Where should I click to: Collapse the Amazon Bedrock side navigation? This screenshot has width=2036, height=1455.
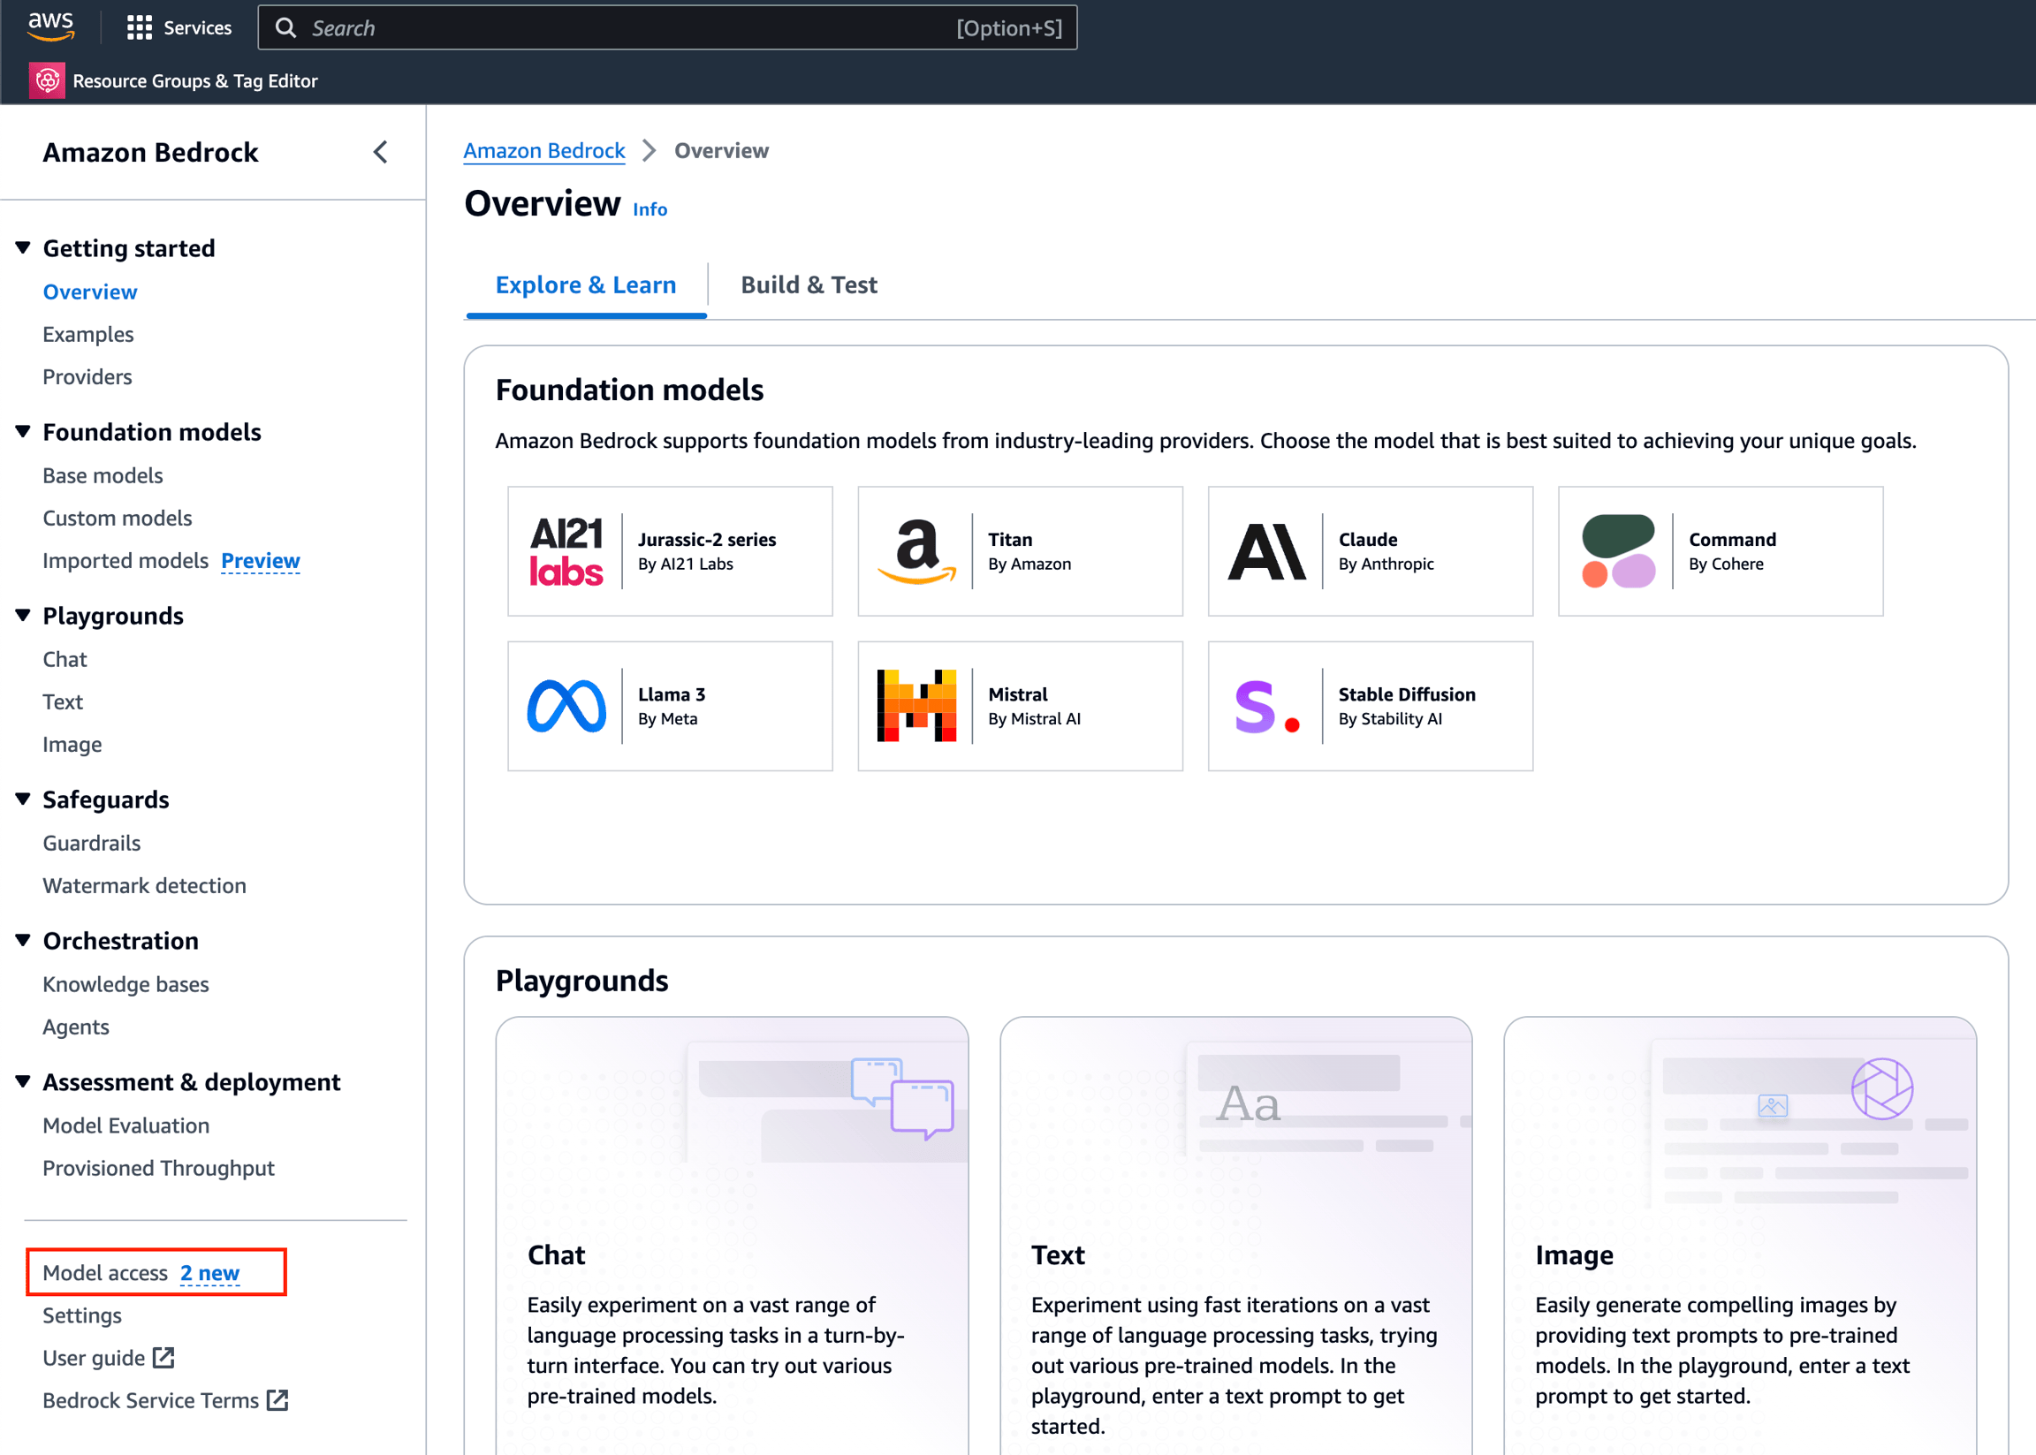(x=380, y=152)
